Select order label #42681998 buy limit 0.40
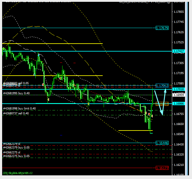The height and width of the screenshot is (179, 192). click(20, 109)
